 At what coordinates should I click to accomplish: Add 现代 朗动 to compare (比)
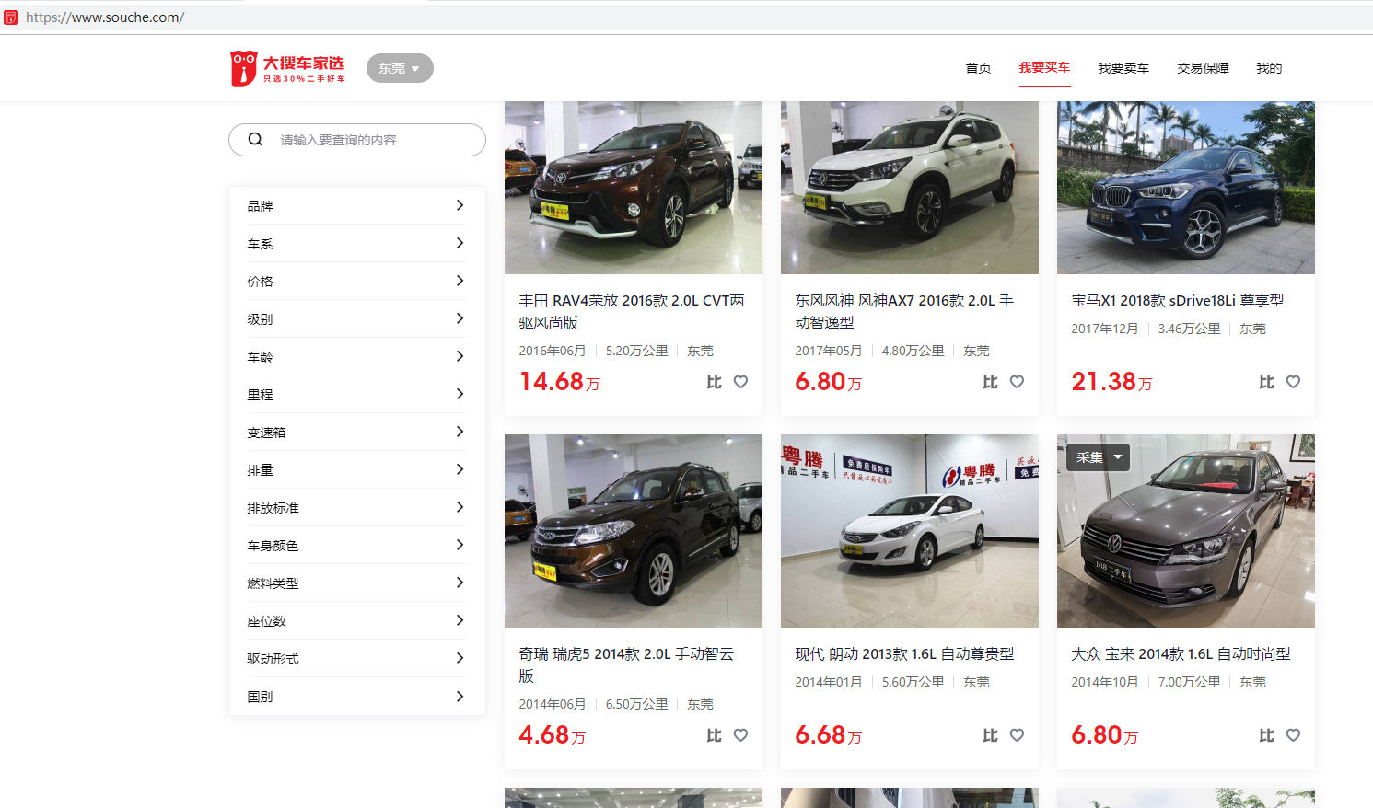point(990,735)
